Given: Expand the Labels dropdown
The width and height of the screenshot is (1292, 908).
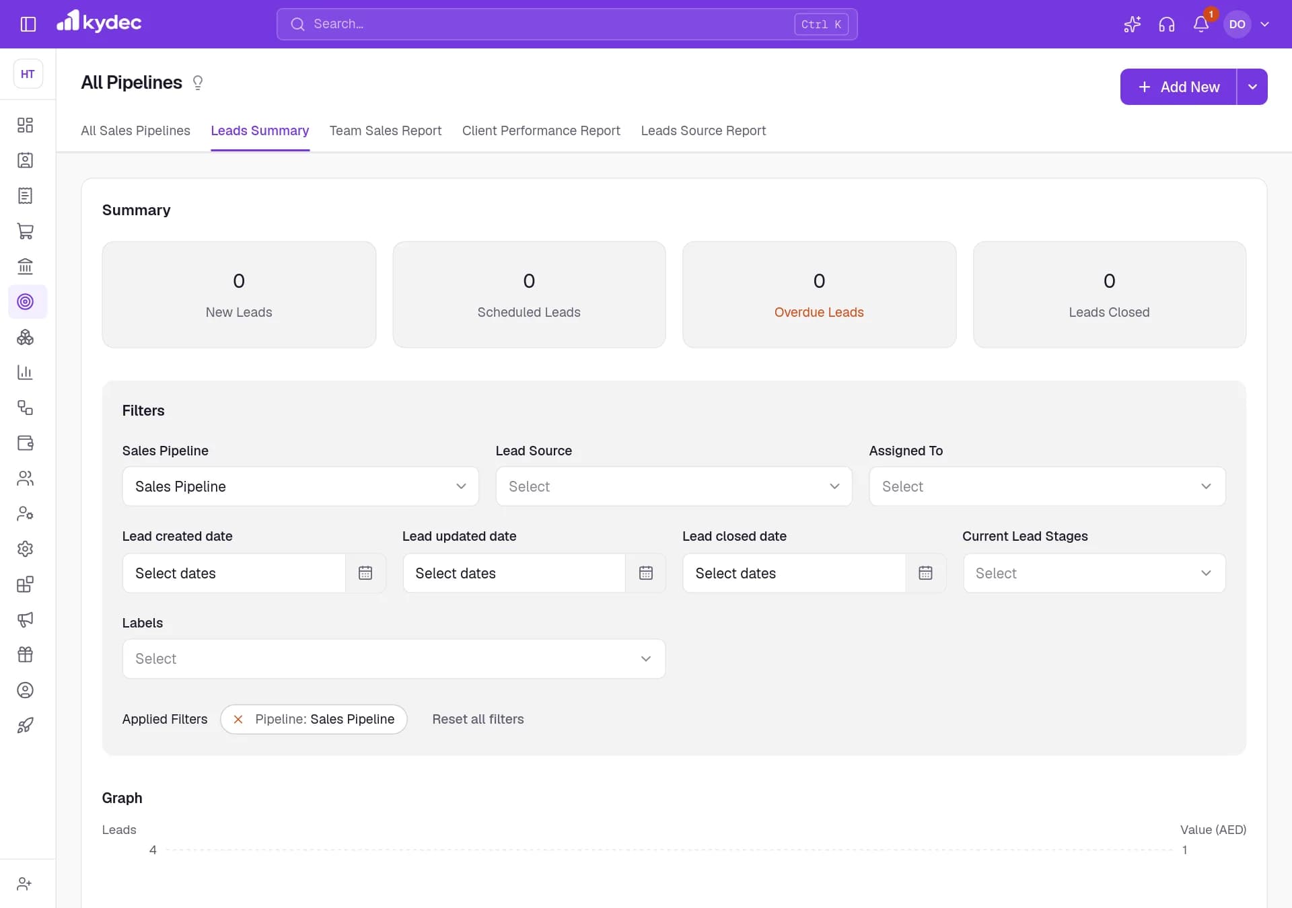Looking at the screenshot, I should 394,658.
